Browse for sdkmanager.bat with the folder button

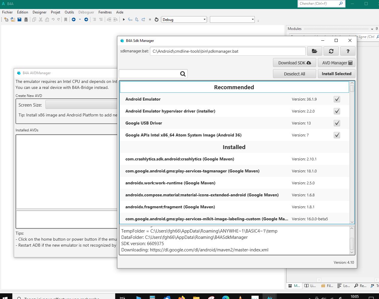coord(315,51)
